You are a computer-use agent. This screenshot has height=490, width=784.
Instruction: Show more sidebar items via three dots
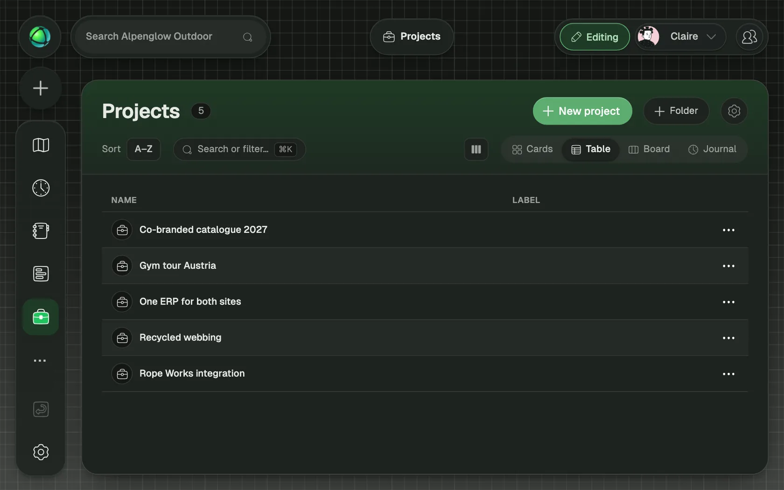point(40,360)
